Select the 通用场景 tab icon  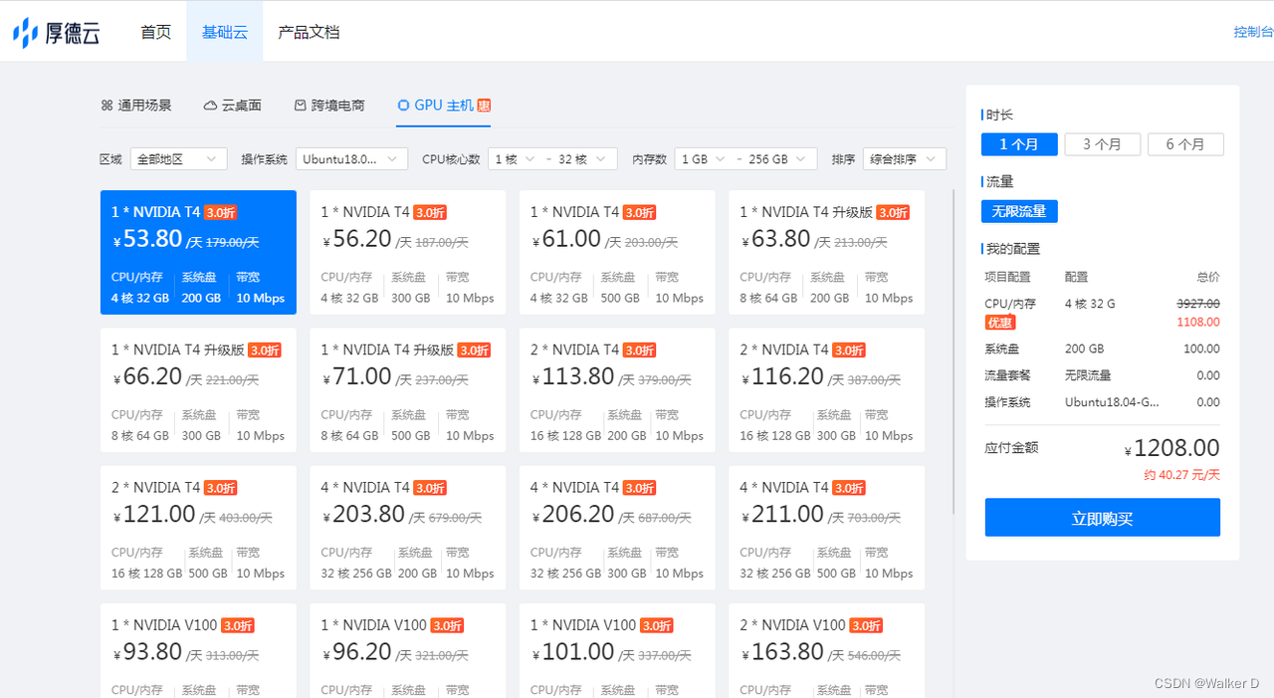coord(106,106)
